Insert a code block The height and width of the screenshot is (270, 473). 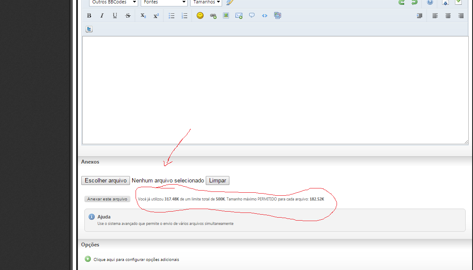tap(265, 15)
